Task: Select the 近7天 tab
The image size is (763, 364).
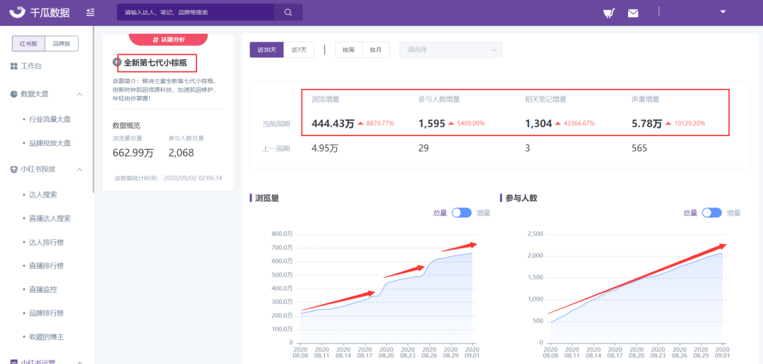Action: (x=299, y=49)
